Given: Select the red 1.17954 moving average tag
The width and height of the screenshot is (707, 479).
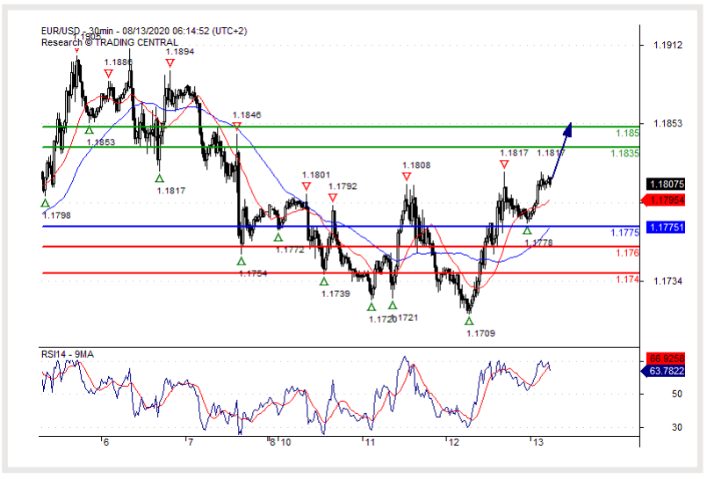Looking at the screenshot, I should click(663, 200).
